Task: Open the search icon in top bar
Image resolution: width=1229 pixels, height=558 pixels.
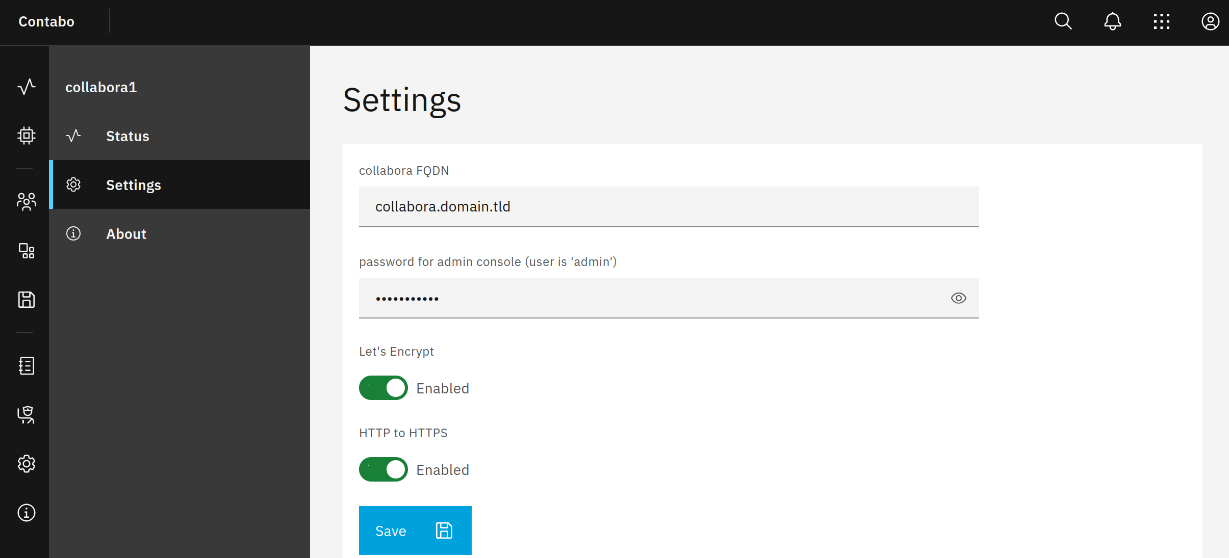Action: 1063,21
